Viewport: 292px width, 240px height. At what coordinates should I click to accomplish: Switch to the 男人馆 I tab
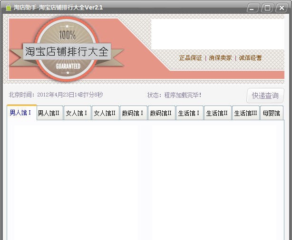pyautogui.click(x=21, y=113)
